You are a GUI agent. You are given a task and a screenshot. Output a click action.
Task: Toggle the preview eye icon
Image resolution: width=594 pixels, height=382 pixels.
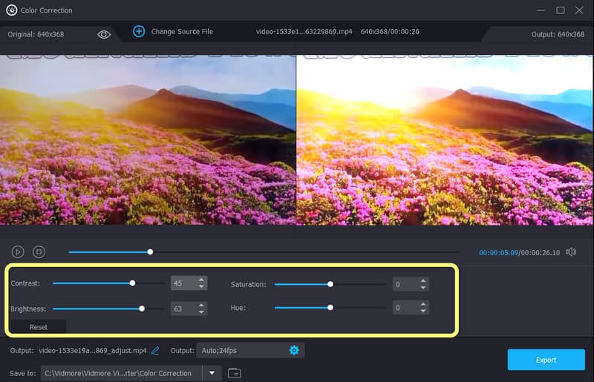104,34
